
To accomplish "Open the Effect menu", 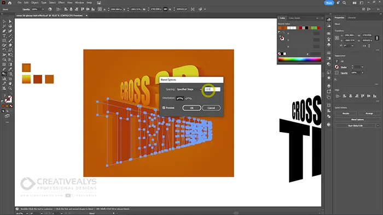I will [x=61, y=3].
